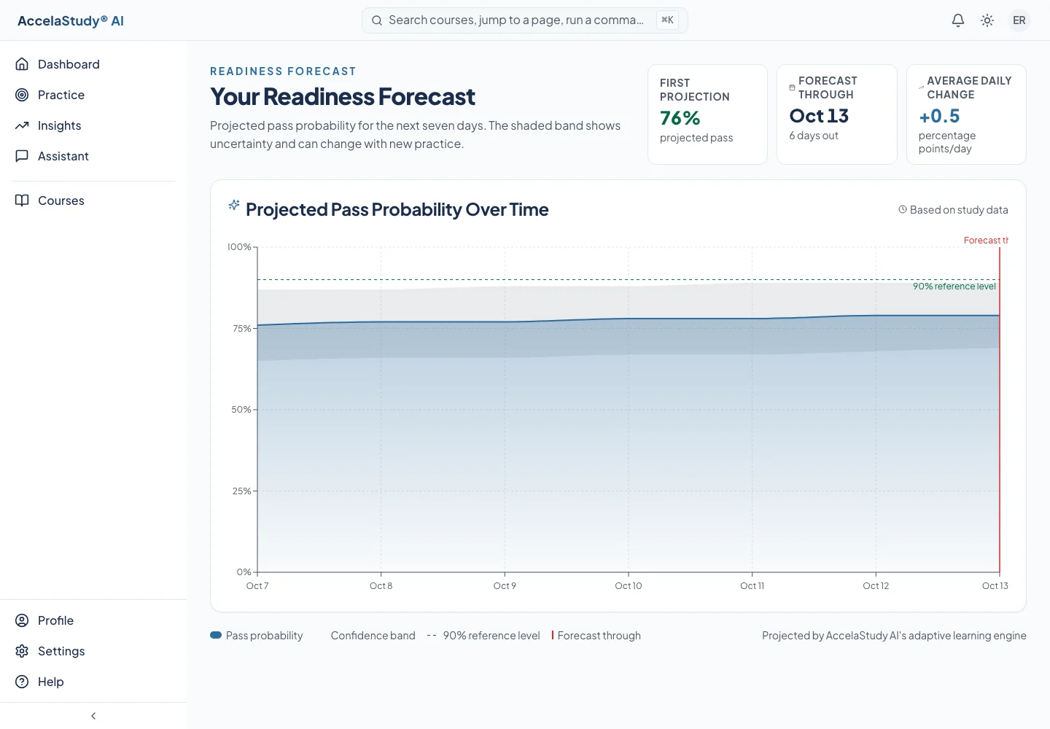Click the Oct 13 forecast value
Image resolution: width=1050 pixels, height=729 pixels.
click(x=819, y=116)
